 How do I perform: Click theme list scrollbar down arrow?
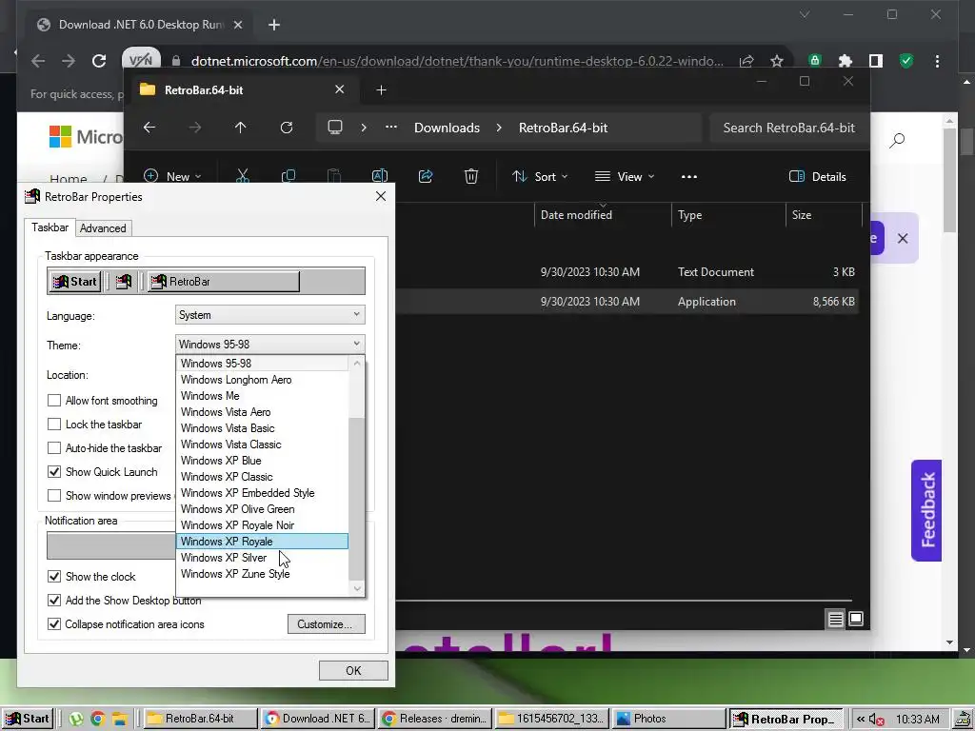pos(357,588)
